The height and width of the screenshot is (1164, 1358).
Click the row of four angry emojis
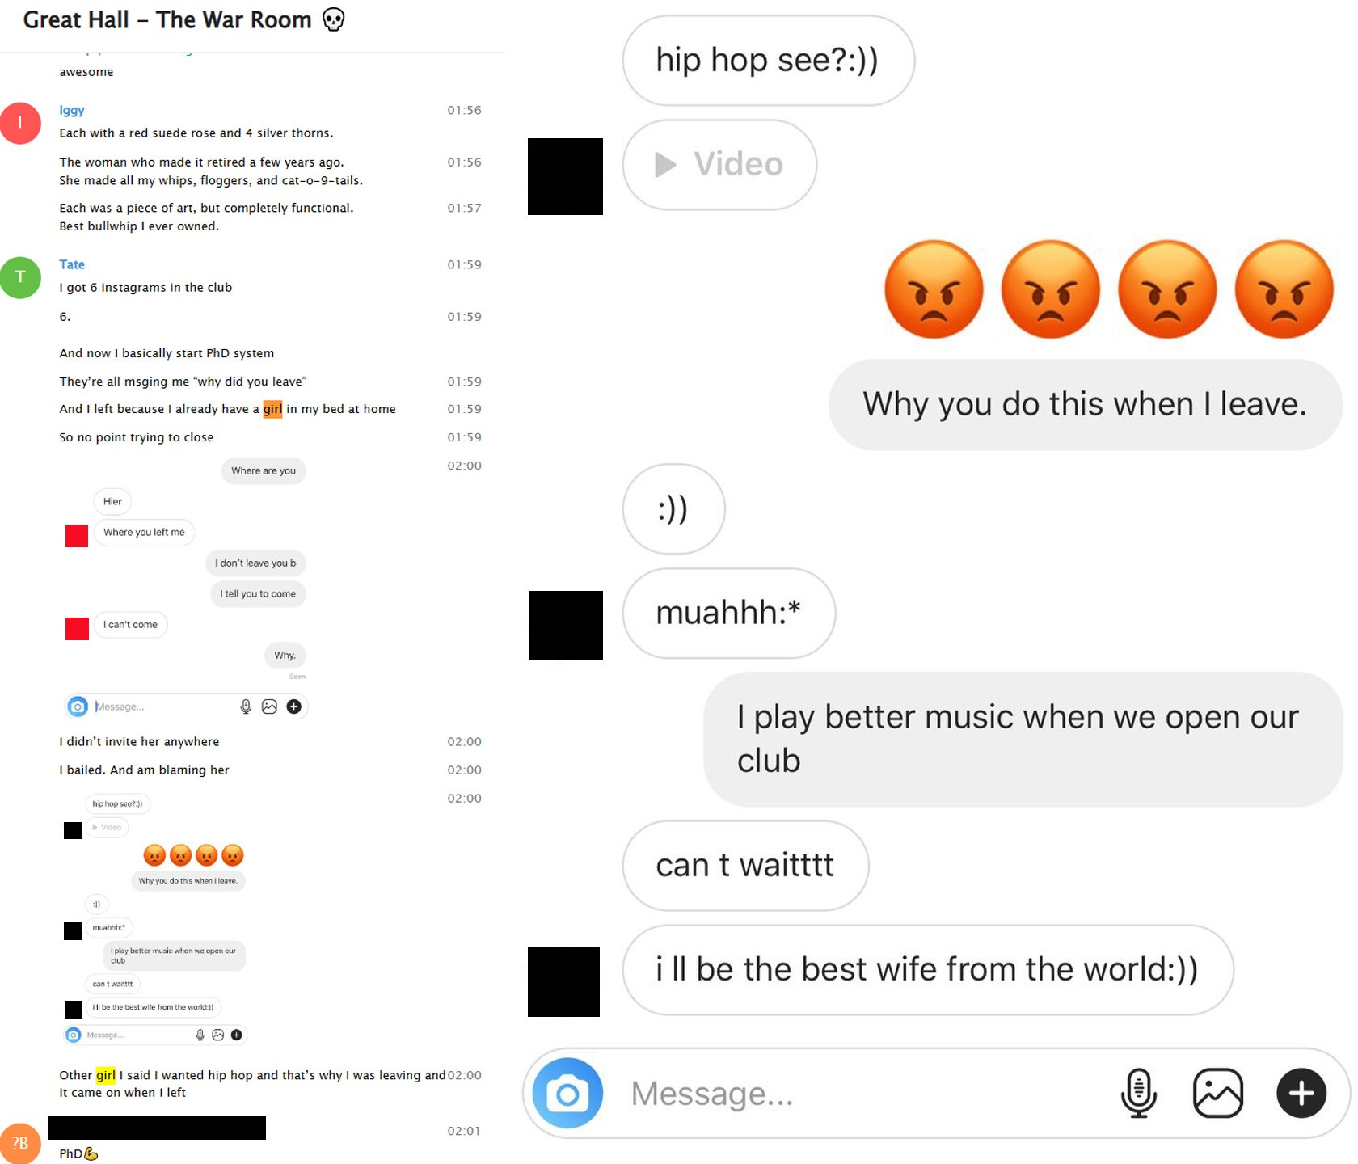click(x=1108, y=289)
